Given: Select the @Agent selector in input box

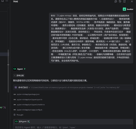Looking at the screenshot, I should (x=23, y=122).
